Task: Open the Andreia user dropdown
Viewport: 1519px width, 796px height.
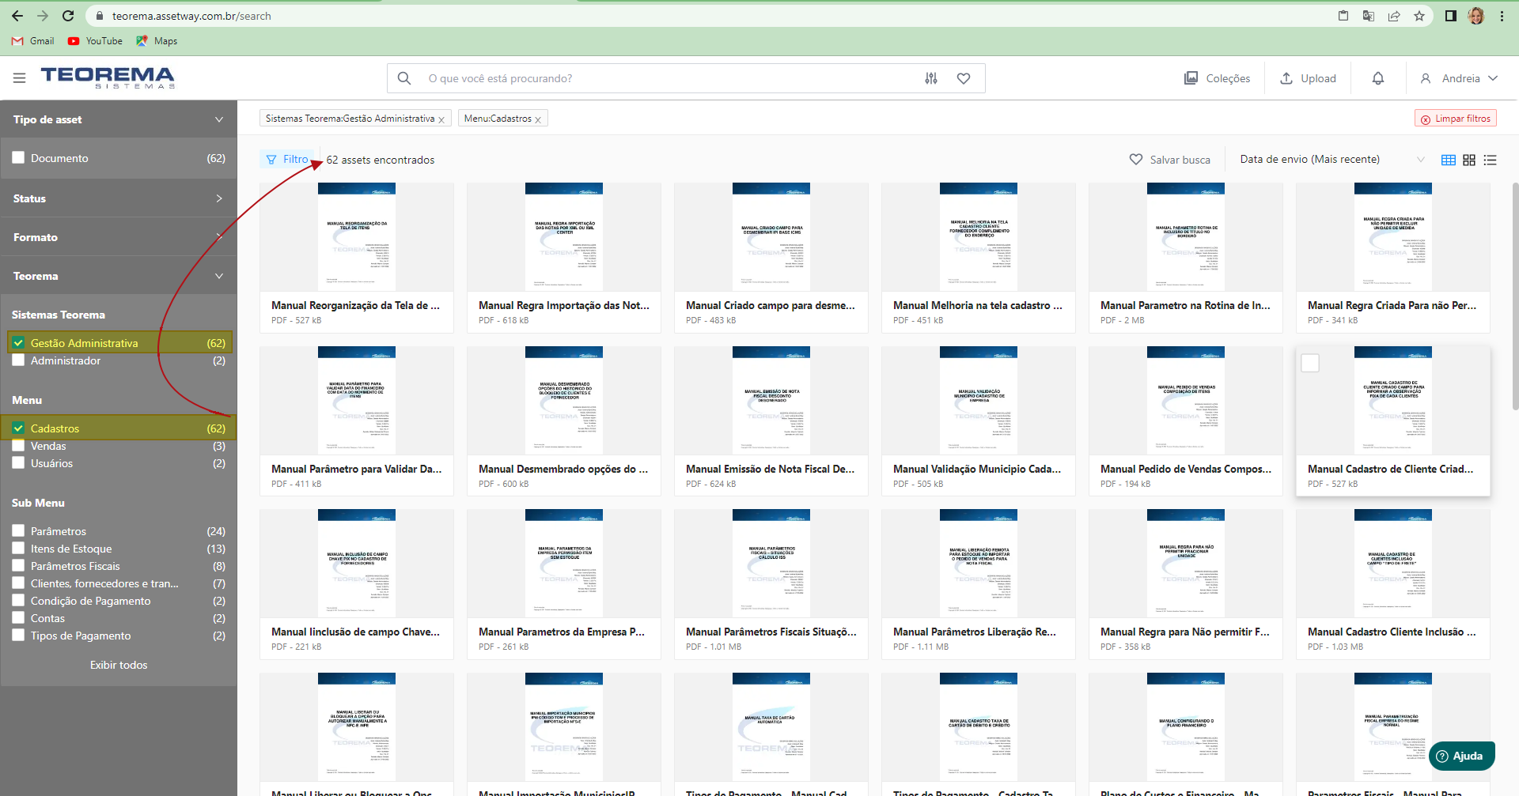Action: 1459,78
